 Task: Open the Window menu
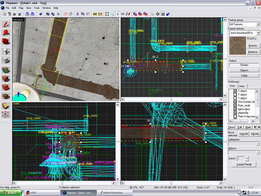click(46, 8)
